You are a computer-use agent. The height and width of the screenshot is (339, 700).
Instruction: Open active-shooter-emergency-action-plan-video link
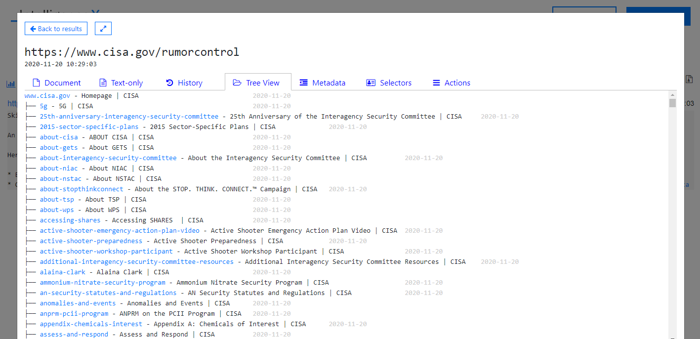[x=120, y=231]
